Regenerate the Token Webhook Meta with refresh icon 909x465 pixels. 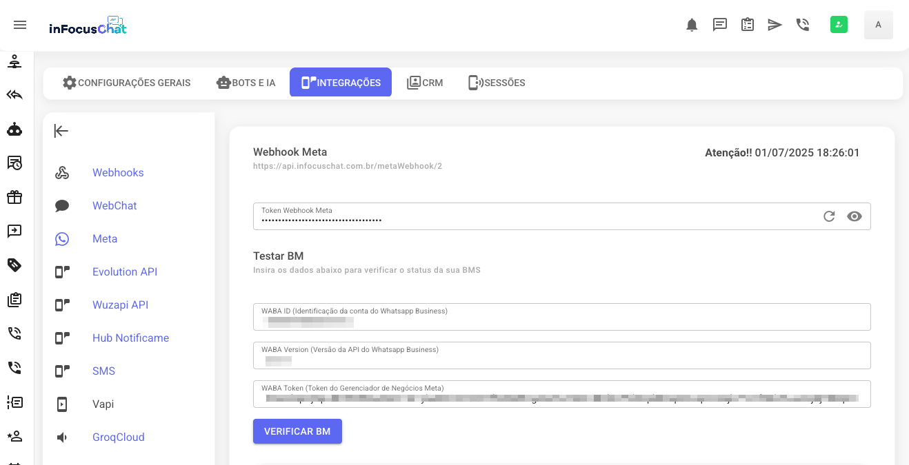point(829,216)
